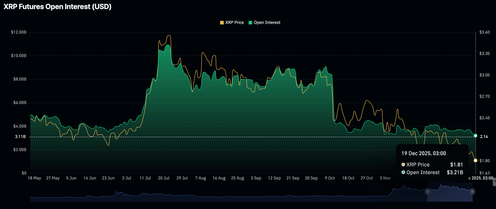Viewport: 496px width, 209px height.
Task: Click the 18 May date on x-axis
Action: [x=35, y=178]
